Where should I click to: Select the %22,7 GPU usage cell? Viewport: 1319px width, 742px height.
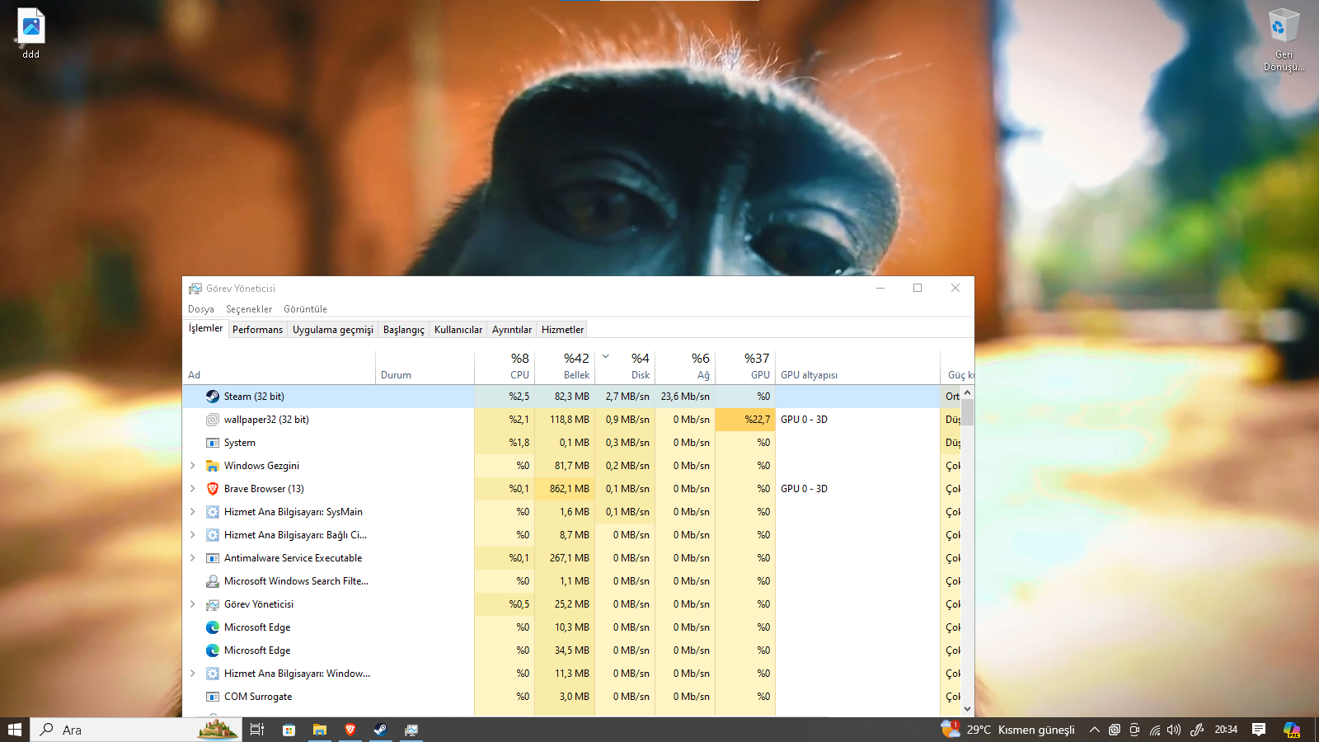pyautogui.click(x=745, y=420)
